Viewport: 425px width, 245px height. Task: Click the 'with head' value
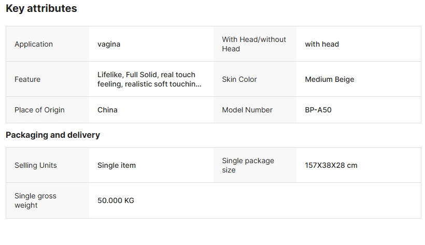click(x=322, y=44)
